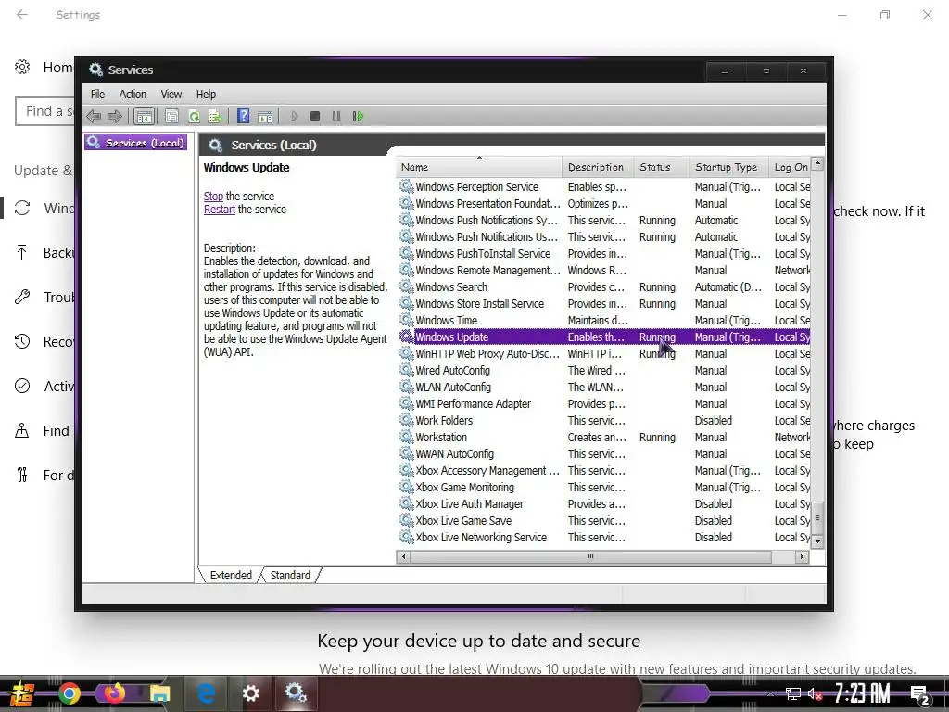Click the Restart Service toolbar icon

(x=359, y=116)
